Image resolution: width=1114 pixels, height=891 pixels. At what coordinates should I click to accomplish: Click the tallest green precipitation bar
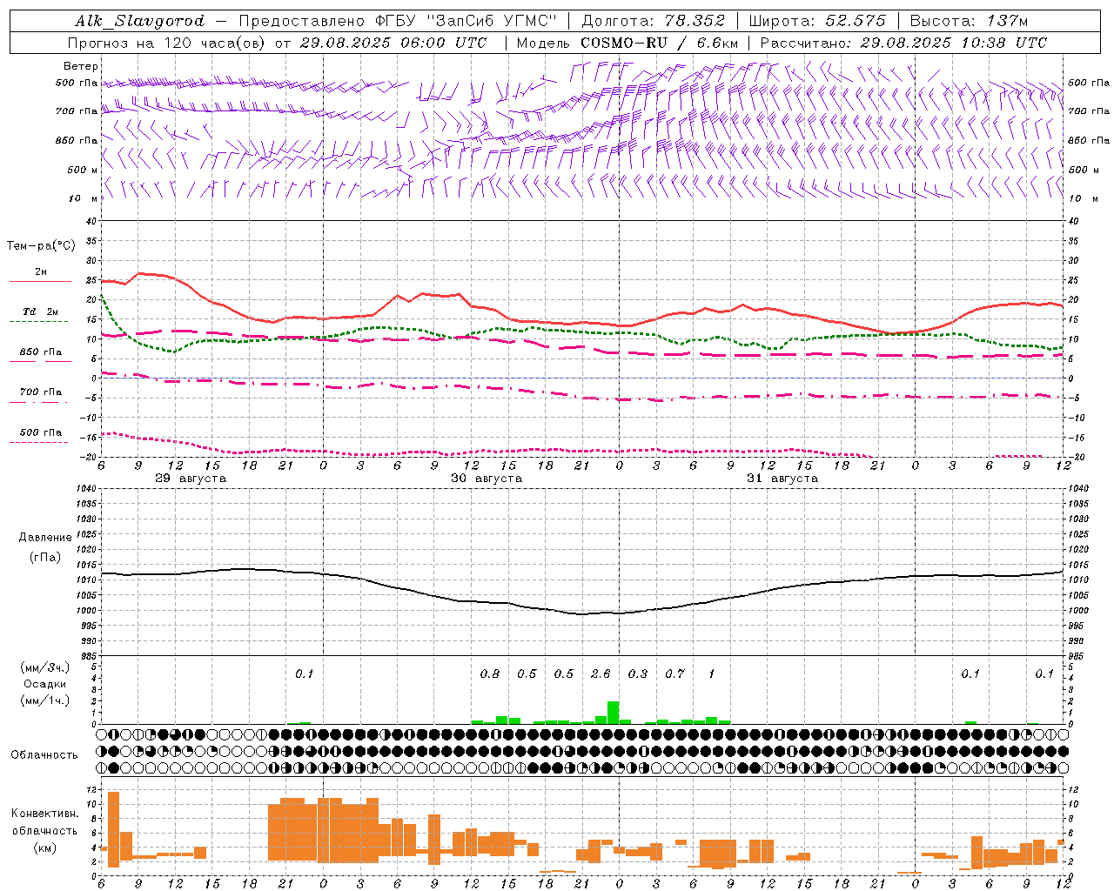(613, 713)
